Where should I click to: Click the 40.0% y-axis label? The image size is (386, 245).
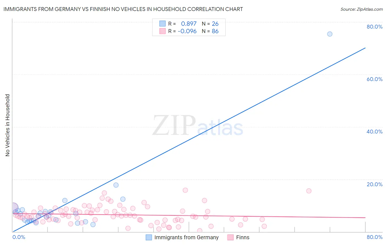[374, 132]
